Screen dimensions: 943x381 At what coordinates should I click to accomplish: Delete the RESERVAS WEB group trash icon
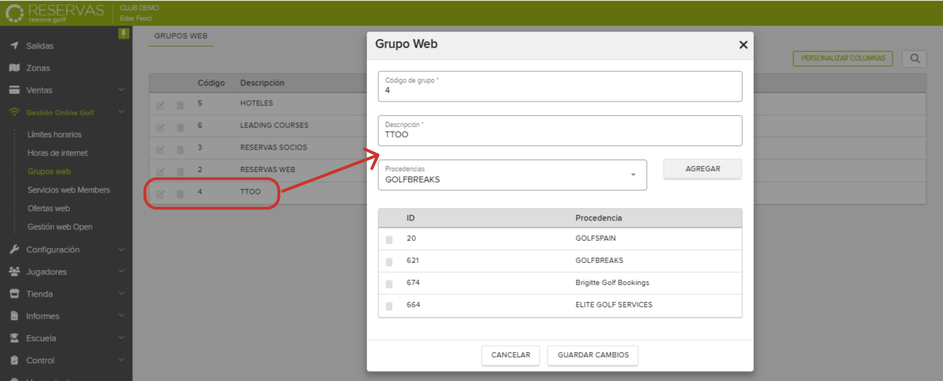tap(180, 172)
